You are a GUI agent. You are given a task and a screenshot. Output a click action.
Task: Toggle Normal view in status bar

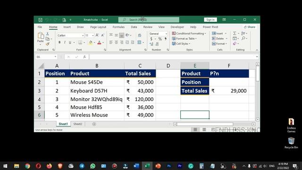[195, 129]
